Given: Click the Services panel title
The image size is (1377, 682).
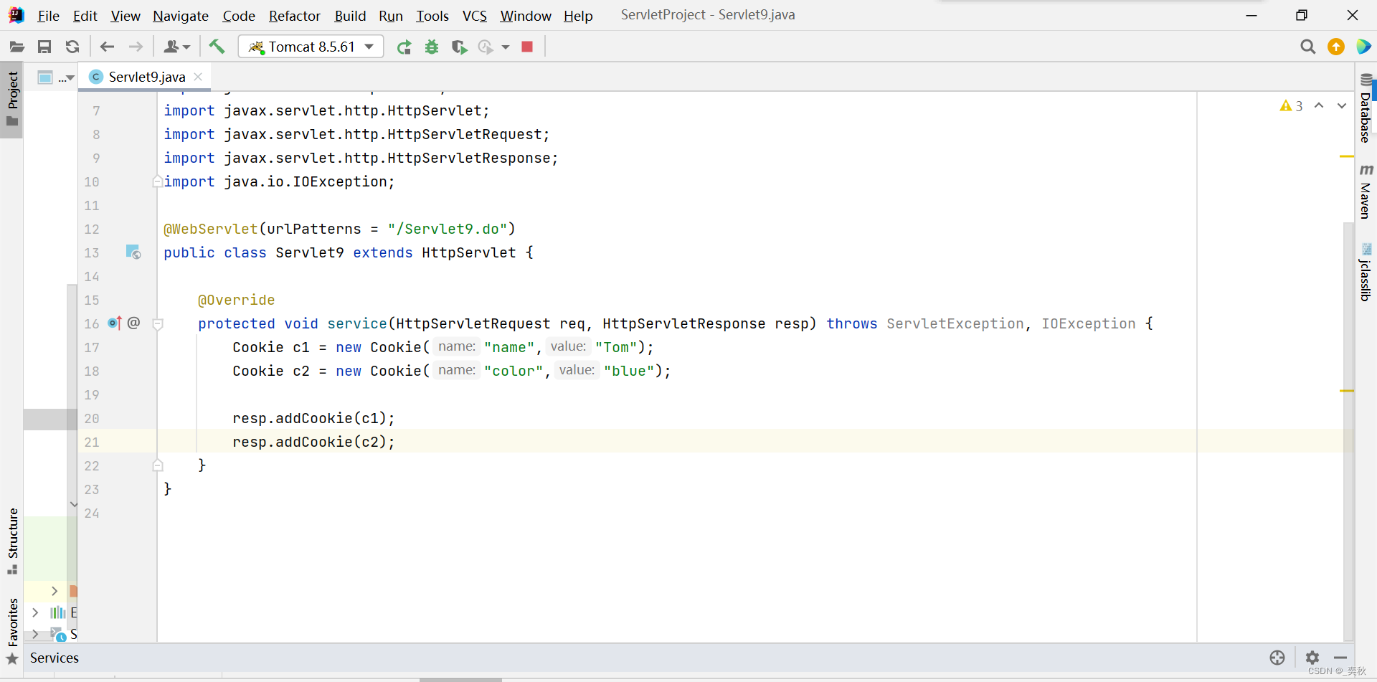Looking at the screenshot, I should pos(55,658).
